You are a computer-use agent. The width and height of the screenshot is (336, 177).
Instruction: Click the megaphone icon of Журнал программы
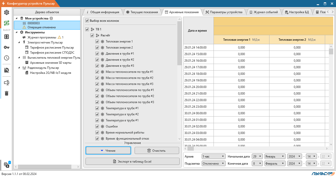click(24, 37)
